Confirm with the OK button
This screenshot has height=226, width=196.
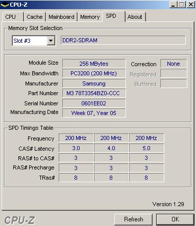[x=175, y=219]
